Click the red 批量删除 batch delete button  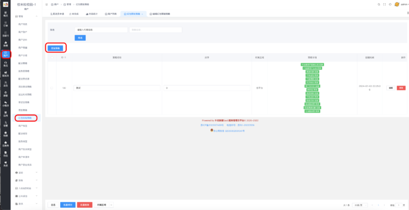[x=85, y=205]
